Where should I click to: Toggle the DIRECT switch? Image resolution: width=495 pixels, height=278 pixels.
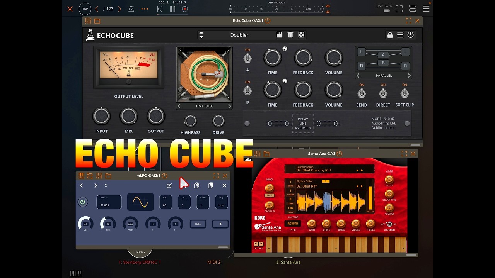[383, 93]
